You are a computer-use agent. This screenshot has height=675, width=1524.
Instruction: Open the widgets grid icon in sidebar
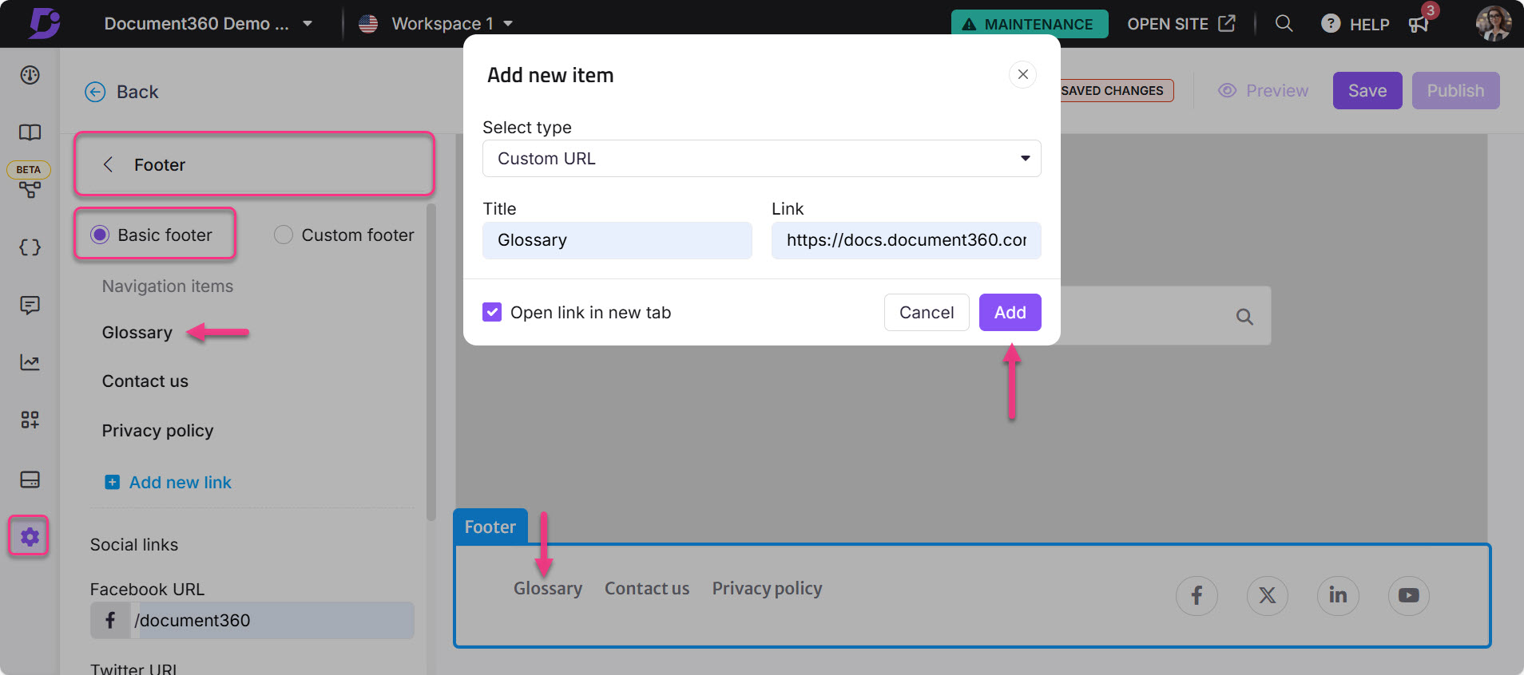[30, 420]
